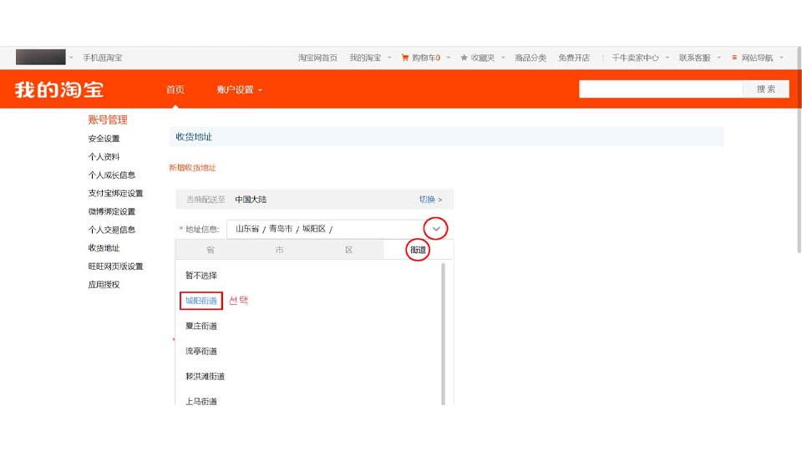The image size is (802, 451).
Task: Switch to the 区 tab
Action: (349, 250)
